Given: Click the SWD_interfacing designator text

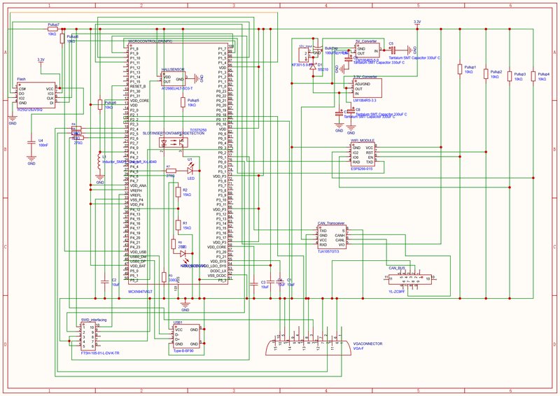Looking at the screenshot, I should tap(94, 320).
